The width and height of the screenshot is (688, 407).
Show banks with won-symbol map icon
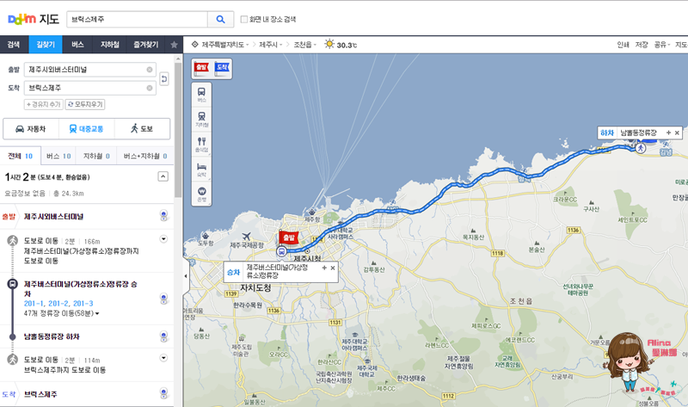201,194
